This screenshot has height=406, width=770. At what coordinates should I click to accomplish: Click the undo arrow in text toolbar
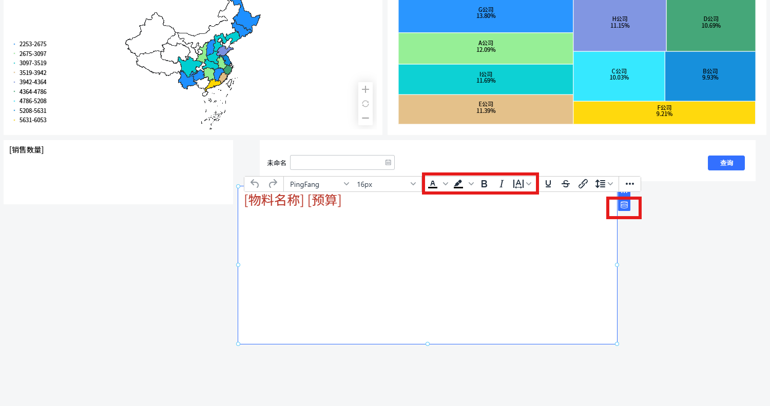coord(255,184)
